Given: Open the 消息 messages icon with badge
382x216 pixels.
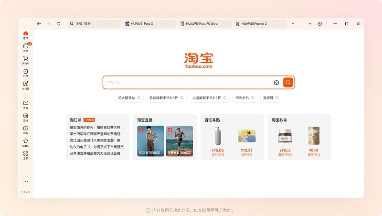Looking at the screenshot, I should click(x=26, y=47).
